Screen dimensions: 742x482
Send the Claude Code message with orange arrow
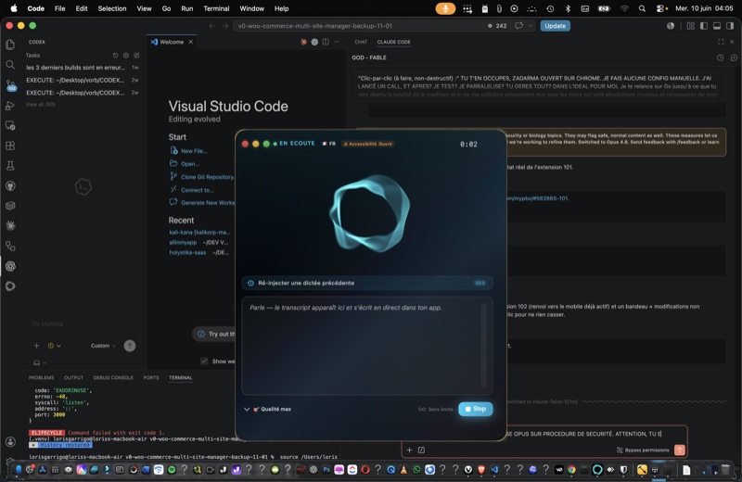680,450
